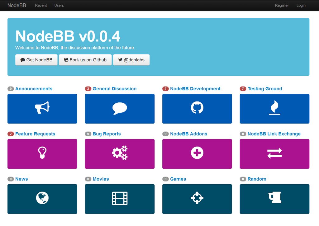Click the red 3 badge by NodeBB Development
319x226 pixels.
tap(165, 89)
